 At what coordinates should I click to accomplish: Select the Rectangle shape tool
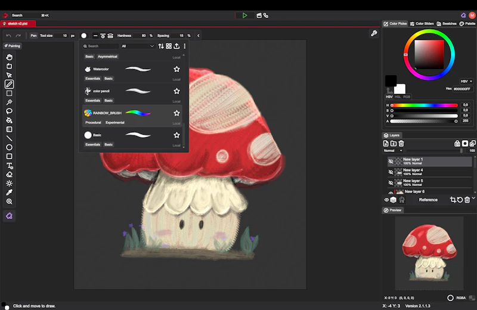[x=9, y=156]
